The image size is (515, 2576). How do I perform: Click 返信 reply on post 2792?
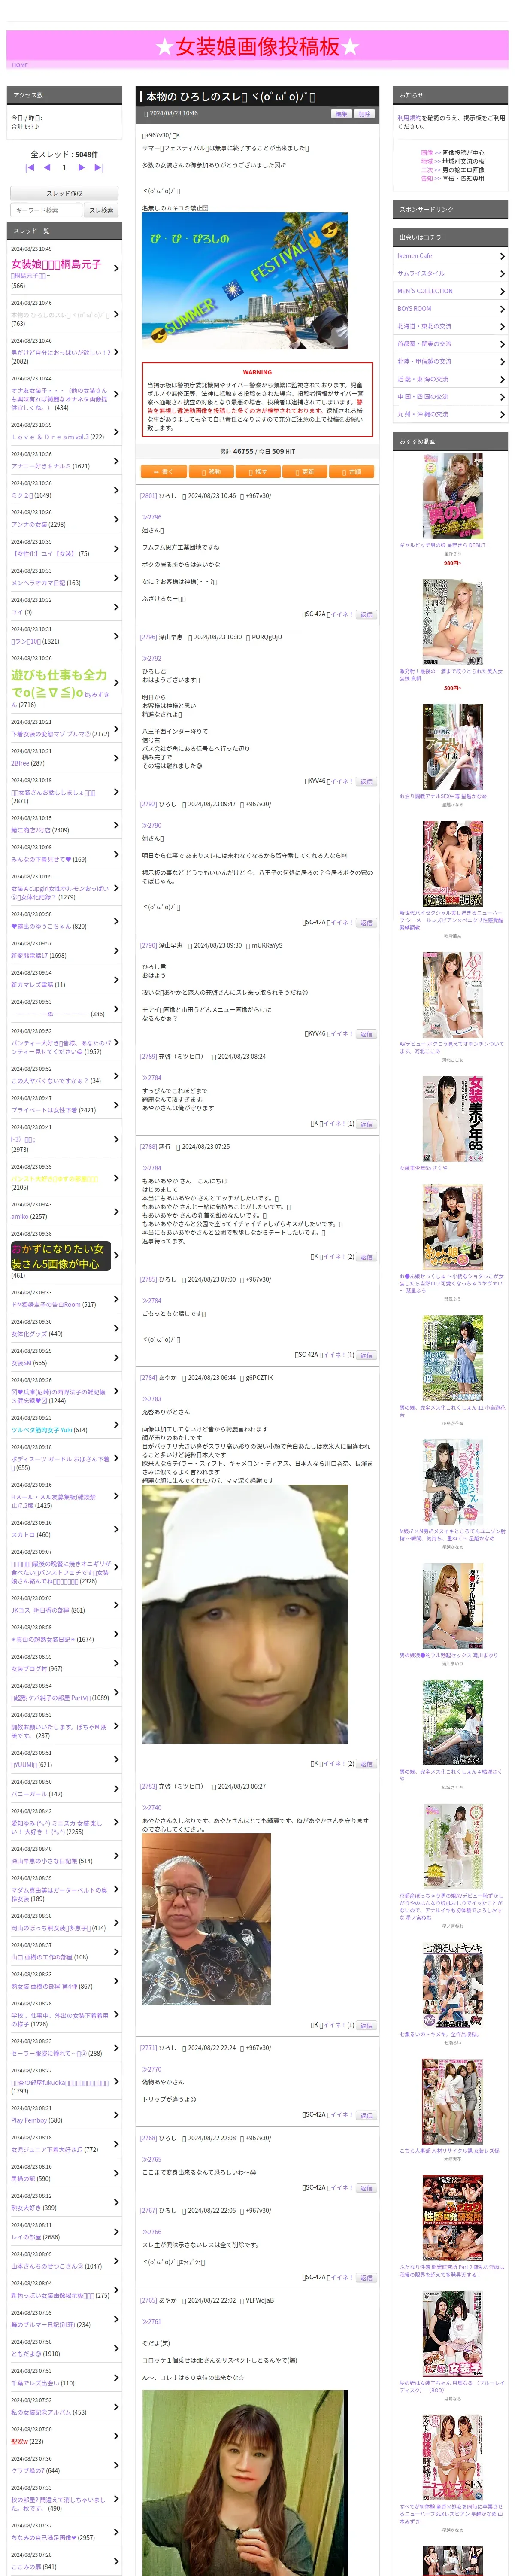tap(366, 923)
